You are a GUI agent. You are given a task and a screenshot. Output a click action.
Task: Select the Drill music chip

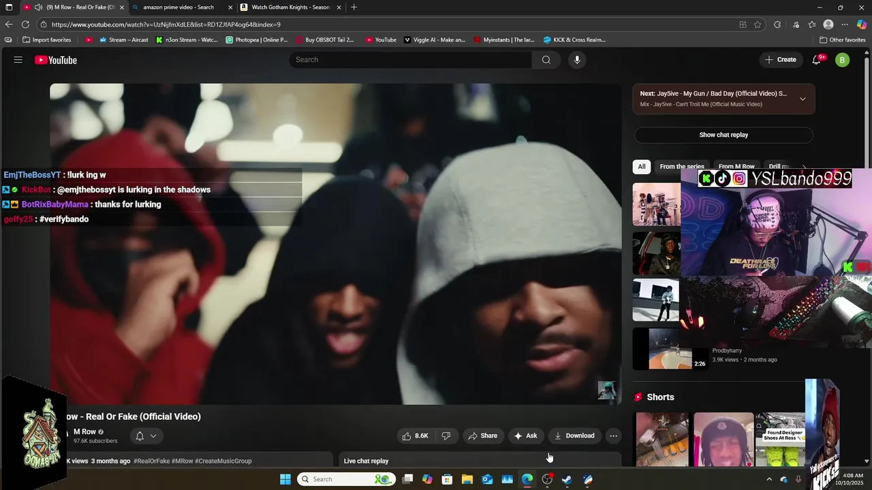[x=779, y=167]
